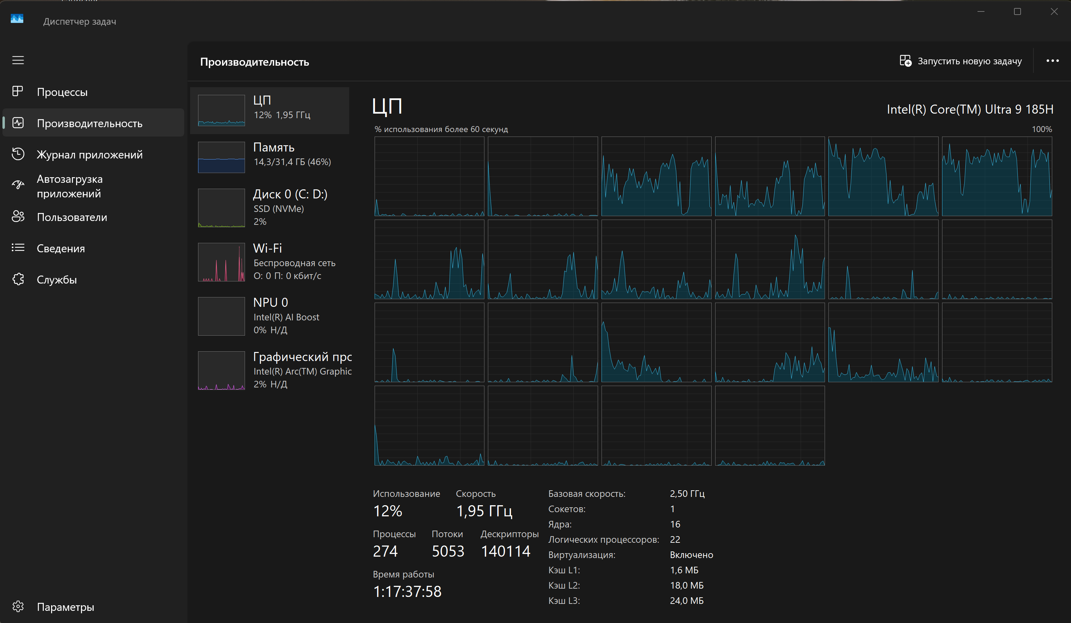This screenshot has height=623, width=1071.
Task: Click the Сведения list icon
Action: coord(18,248)
